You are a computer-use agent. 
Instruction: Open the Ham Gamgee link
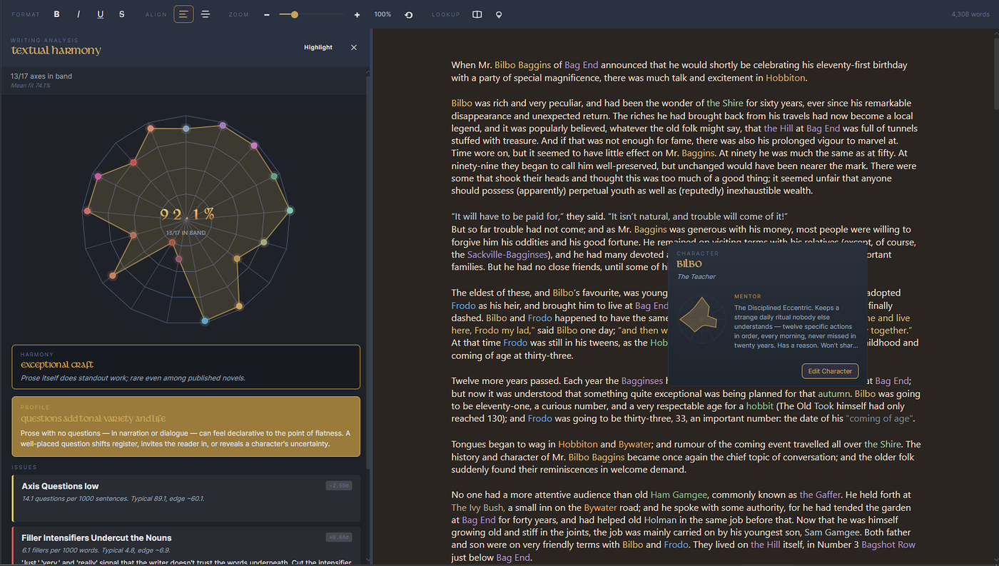[x=678, y=495]
